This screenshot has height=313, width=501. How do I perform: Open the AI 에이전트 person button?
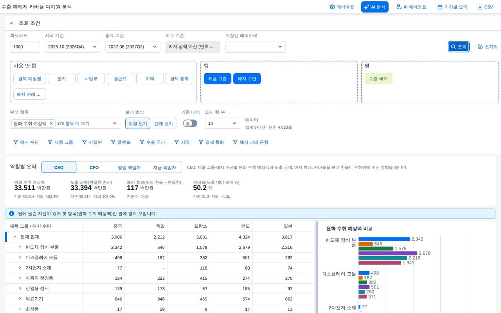(411, 7)
